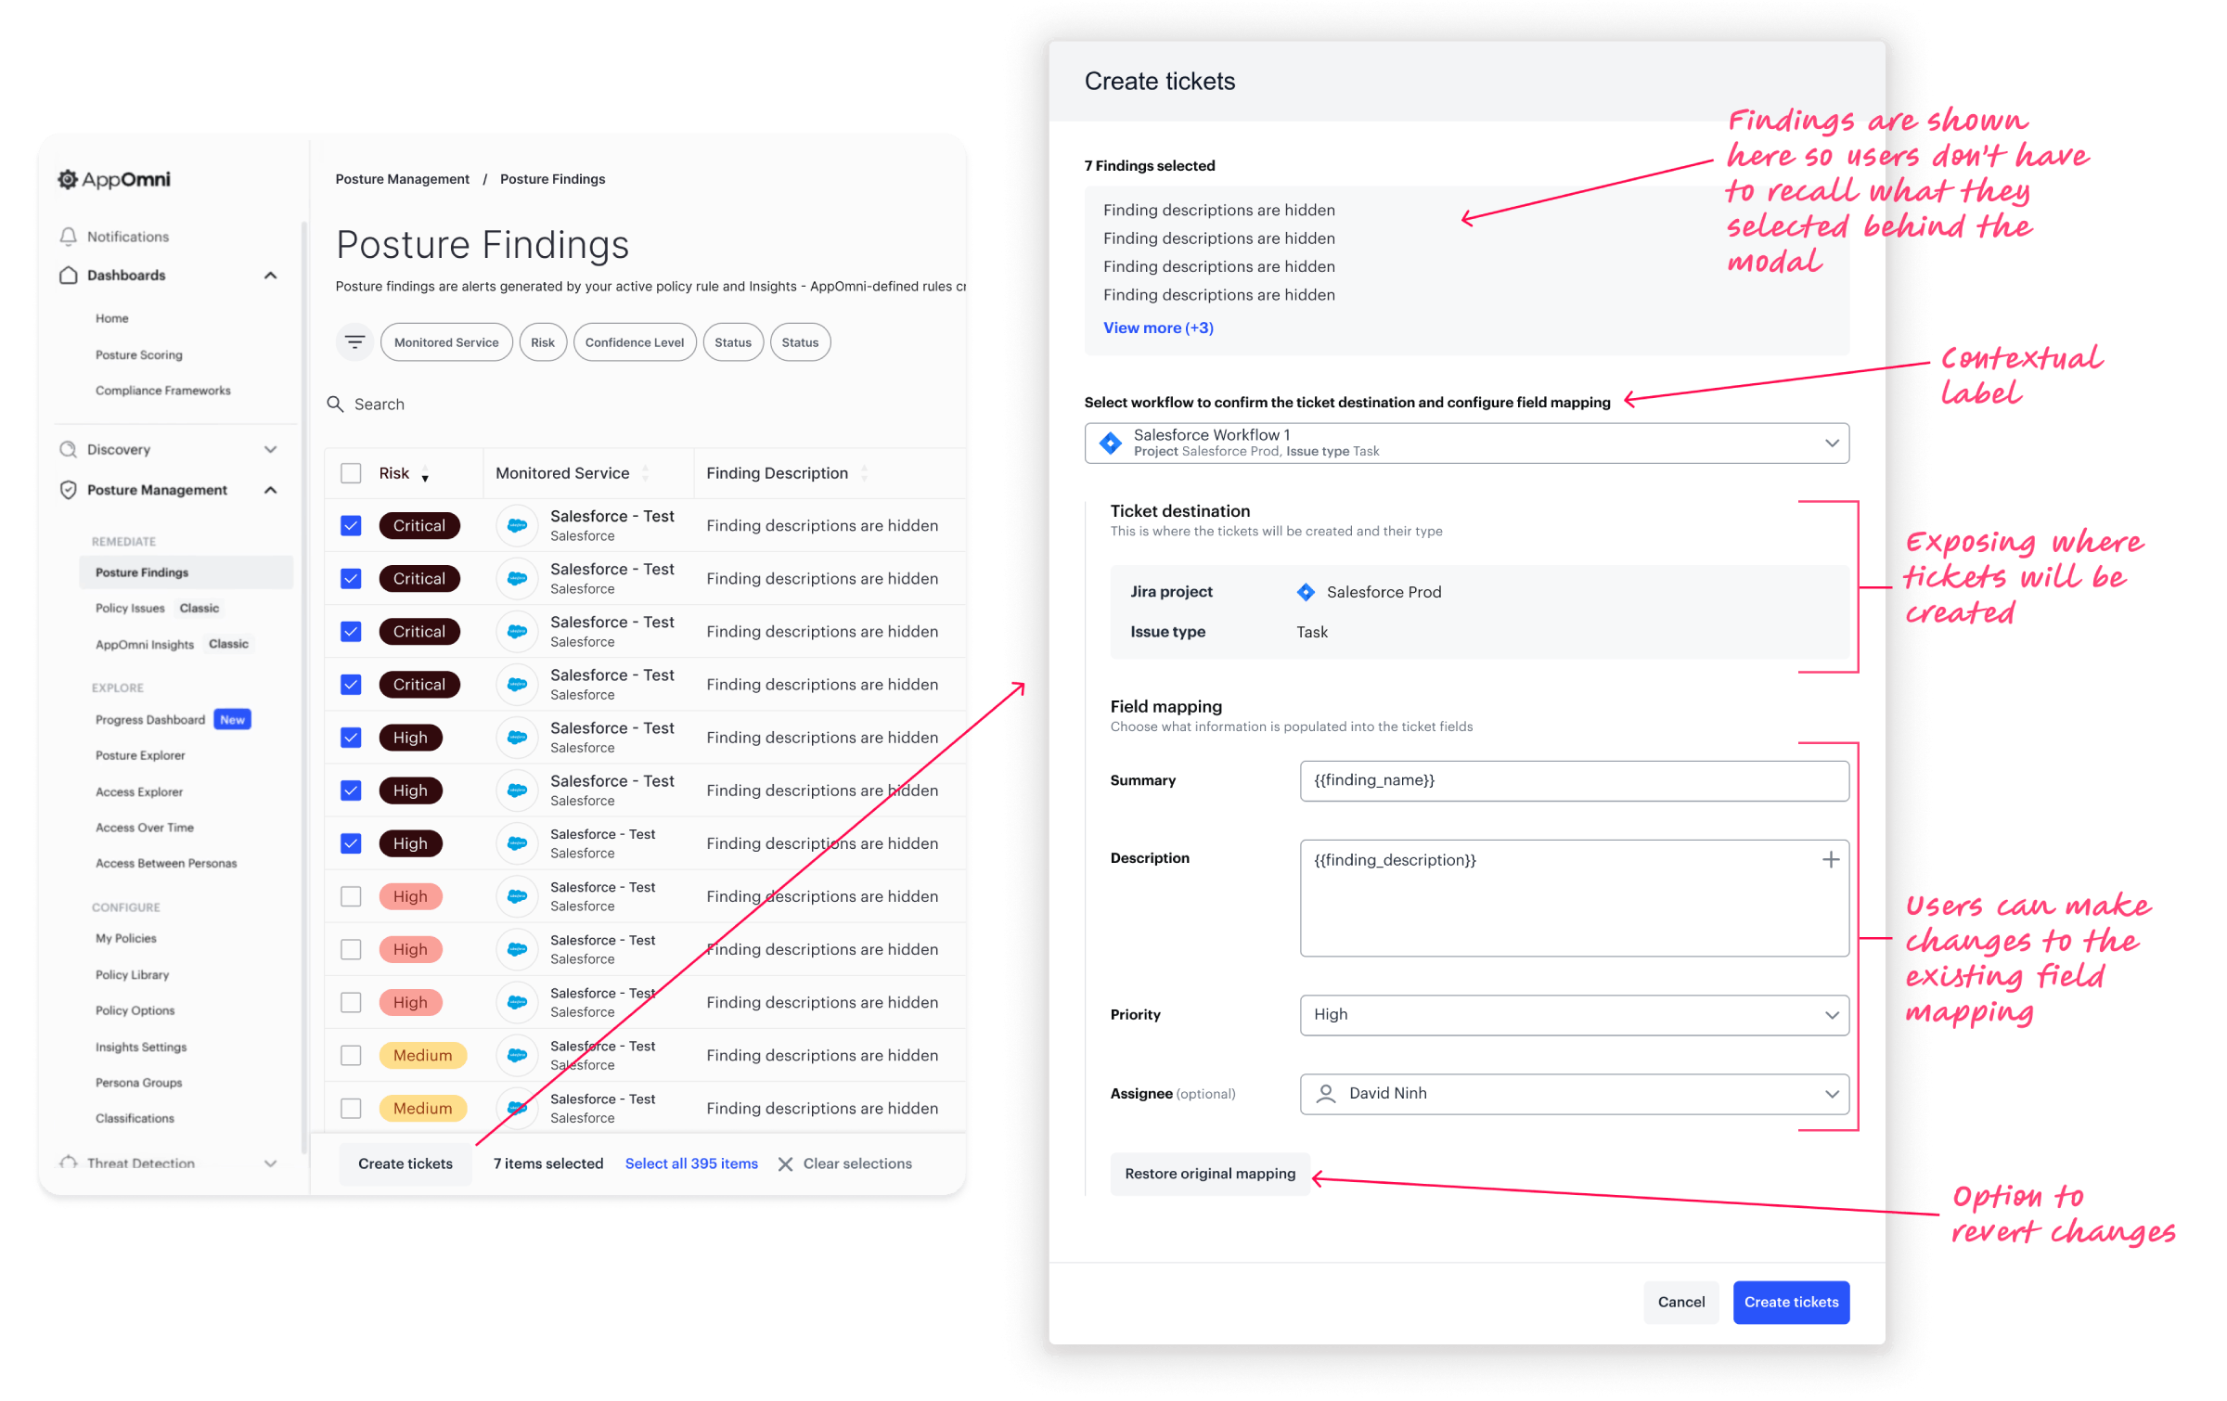Open Policy Library in sidebar
The image size is (2227, 1401).
(x=132, y=975)
